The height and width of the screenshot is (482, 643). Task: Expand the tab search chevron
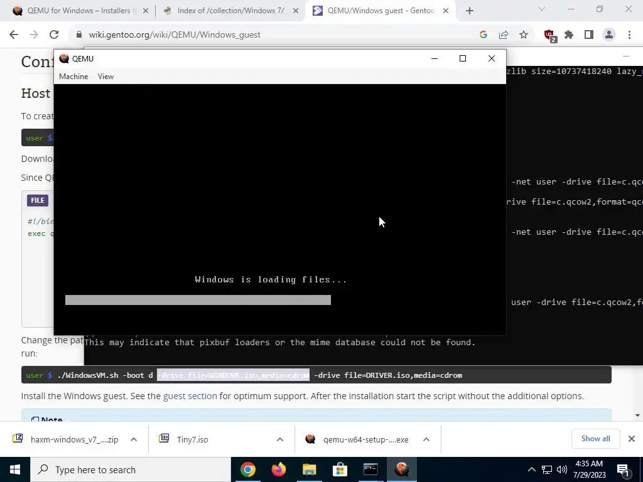coord(542,9)
